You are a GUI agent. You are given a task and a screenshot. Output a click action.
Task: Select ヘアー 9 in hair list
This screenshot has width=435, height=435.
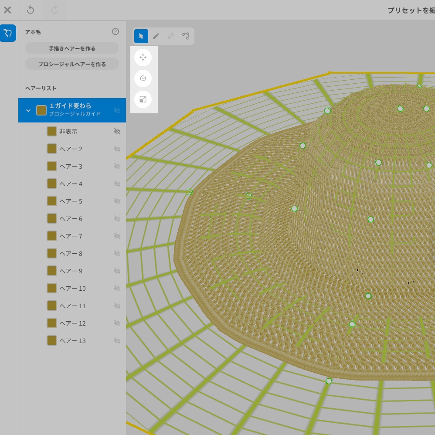[72, 271]
